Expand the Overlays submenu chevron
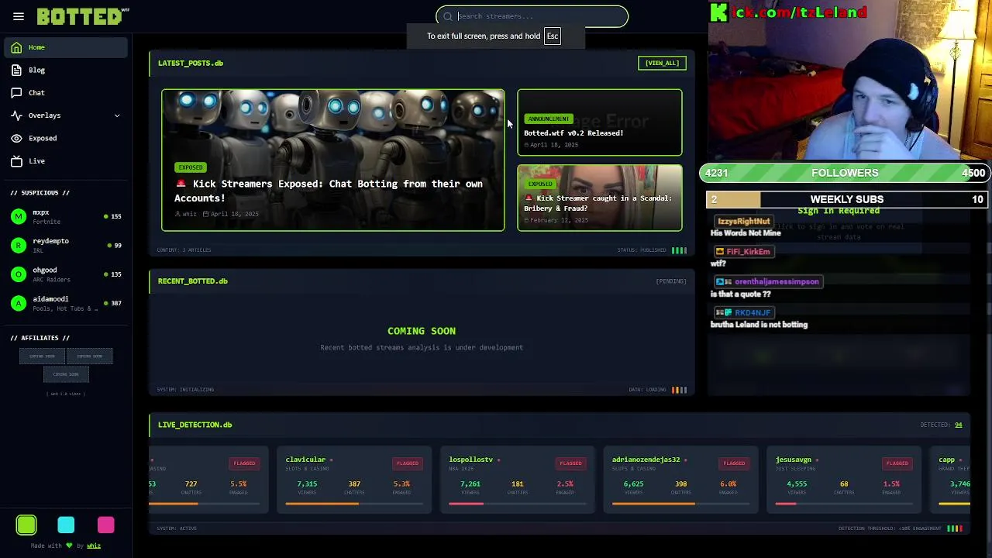992x558 pixels. coord(117,115)
